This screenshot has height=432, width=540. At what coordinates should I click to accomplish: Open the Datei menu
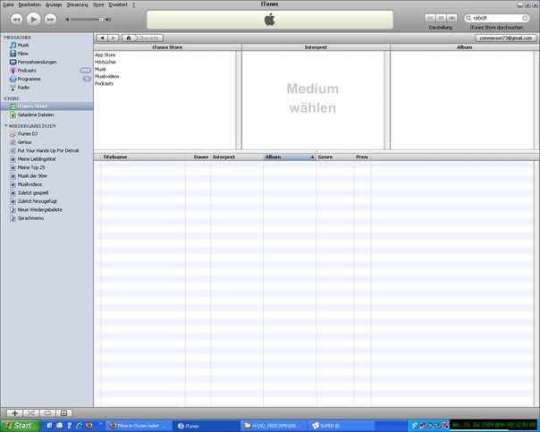coord(8,4)
